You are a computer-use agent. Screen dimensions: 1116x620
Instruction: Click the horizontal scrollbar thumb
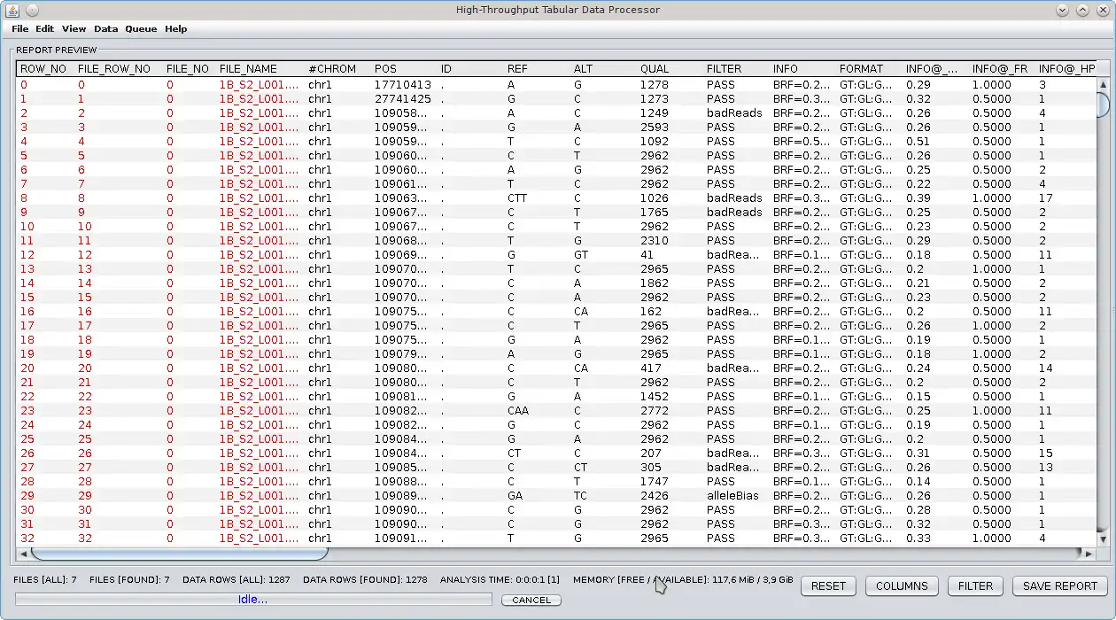point(180,554)
